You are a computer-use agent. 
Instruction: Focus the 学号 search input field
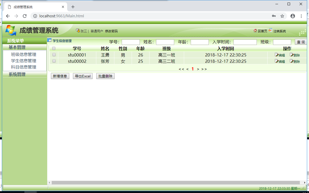pyautogui.click(x=131, y=42)
